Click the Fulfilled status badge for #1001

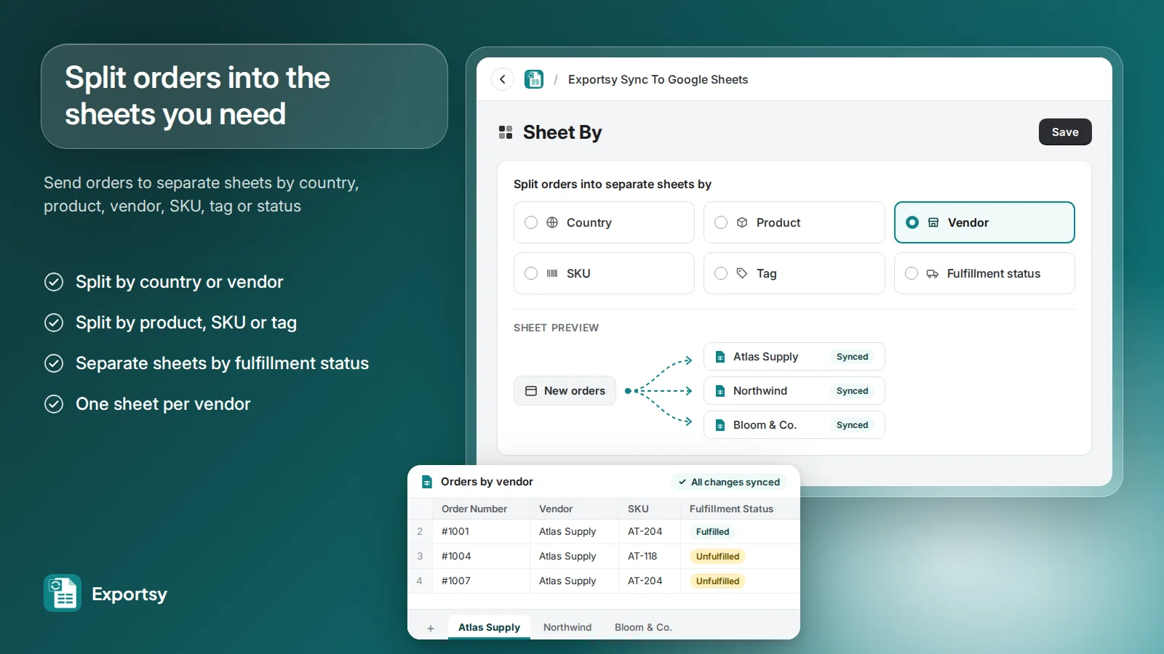pos(712,532)
